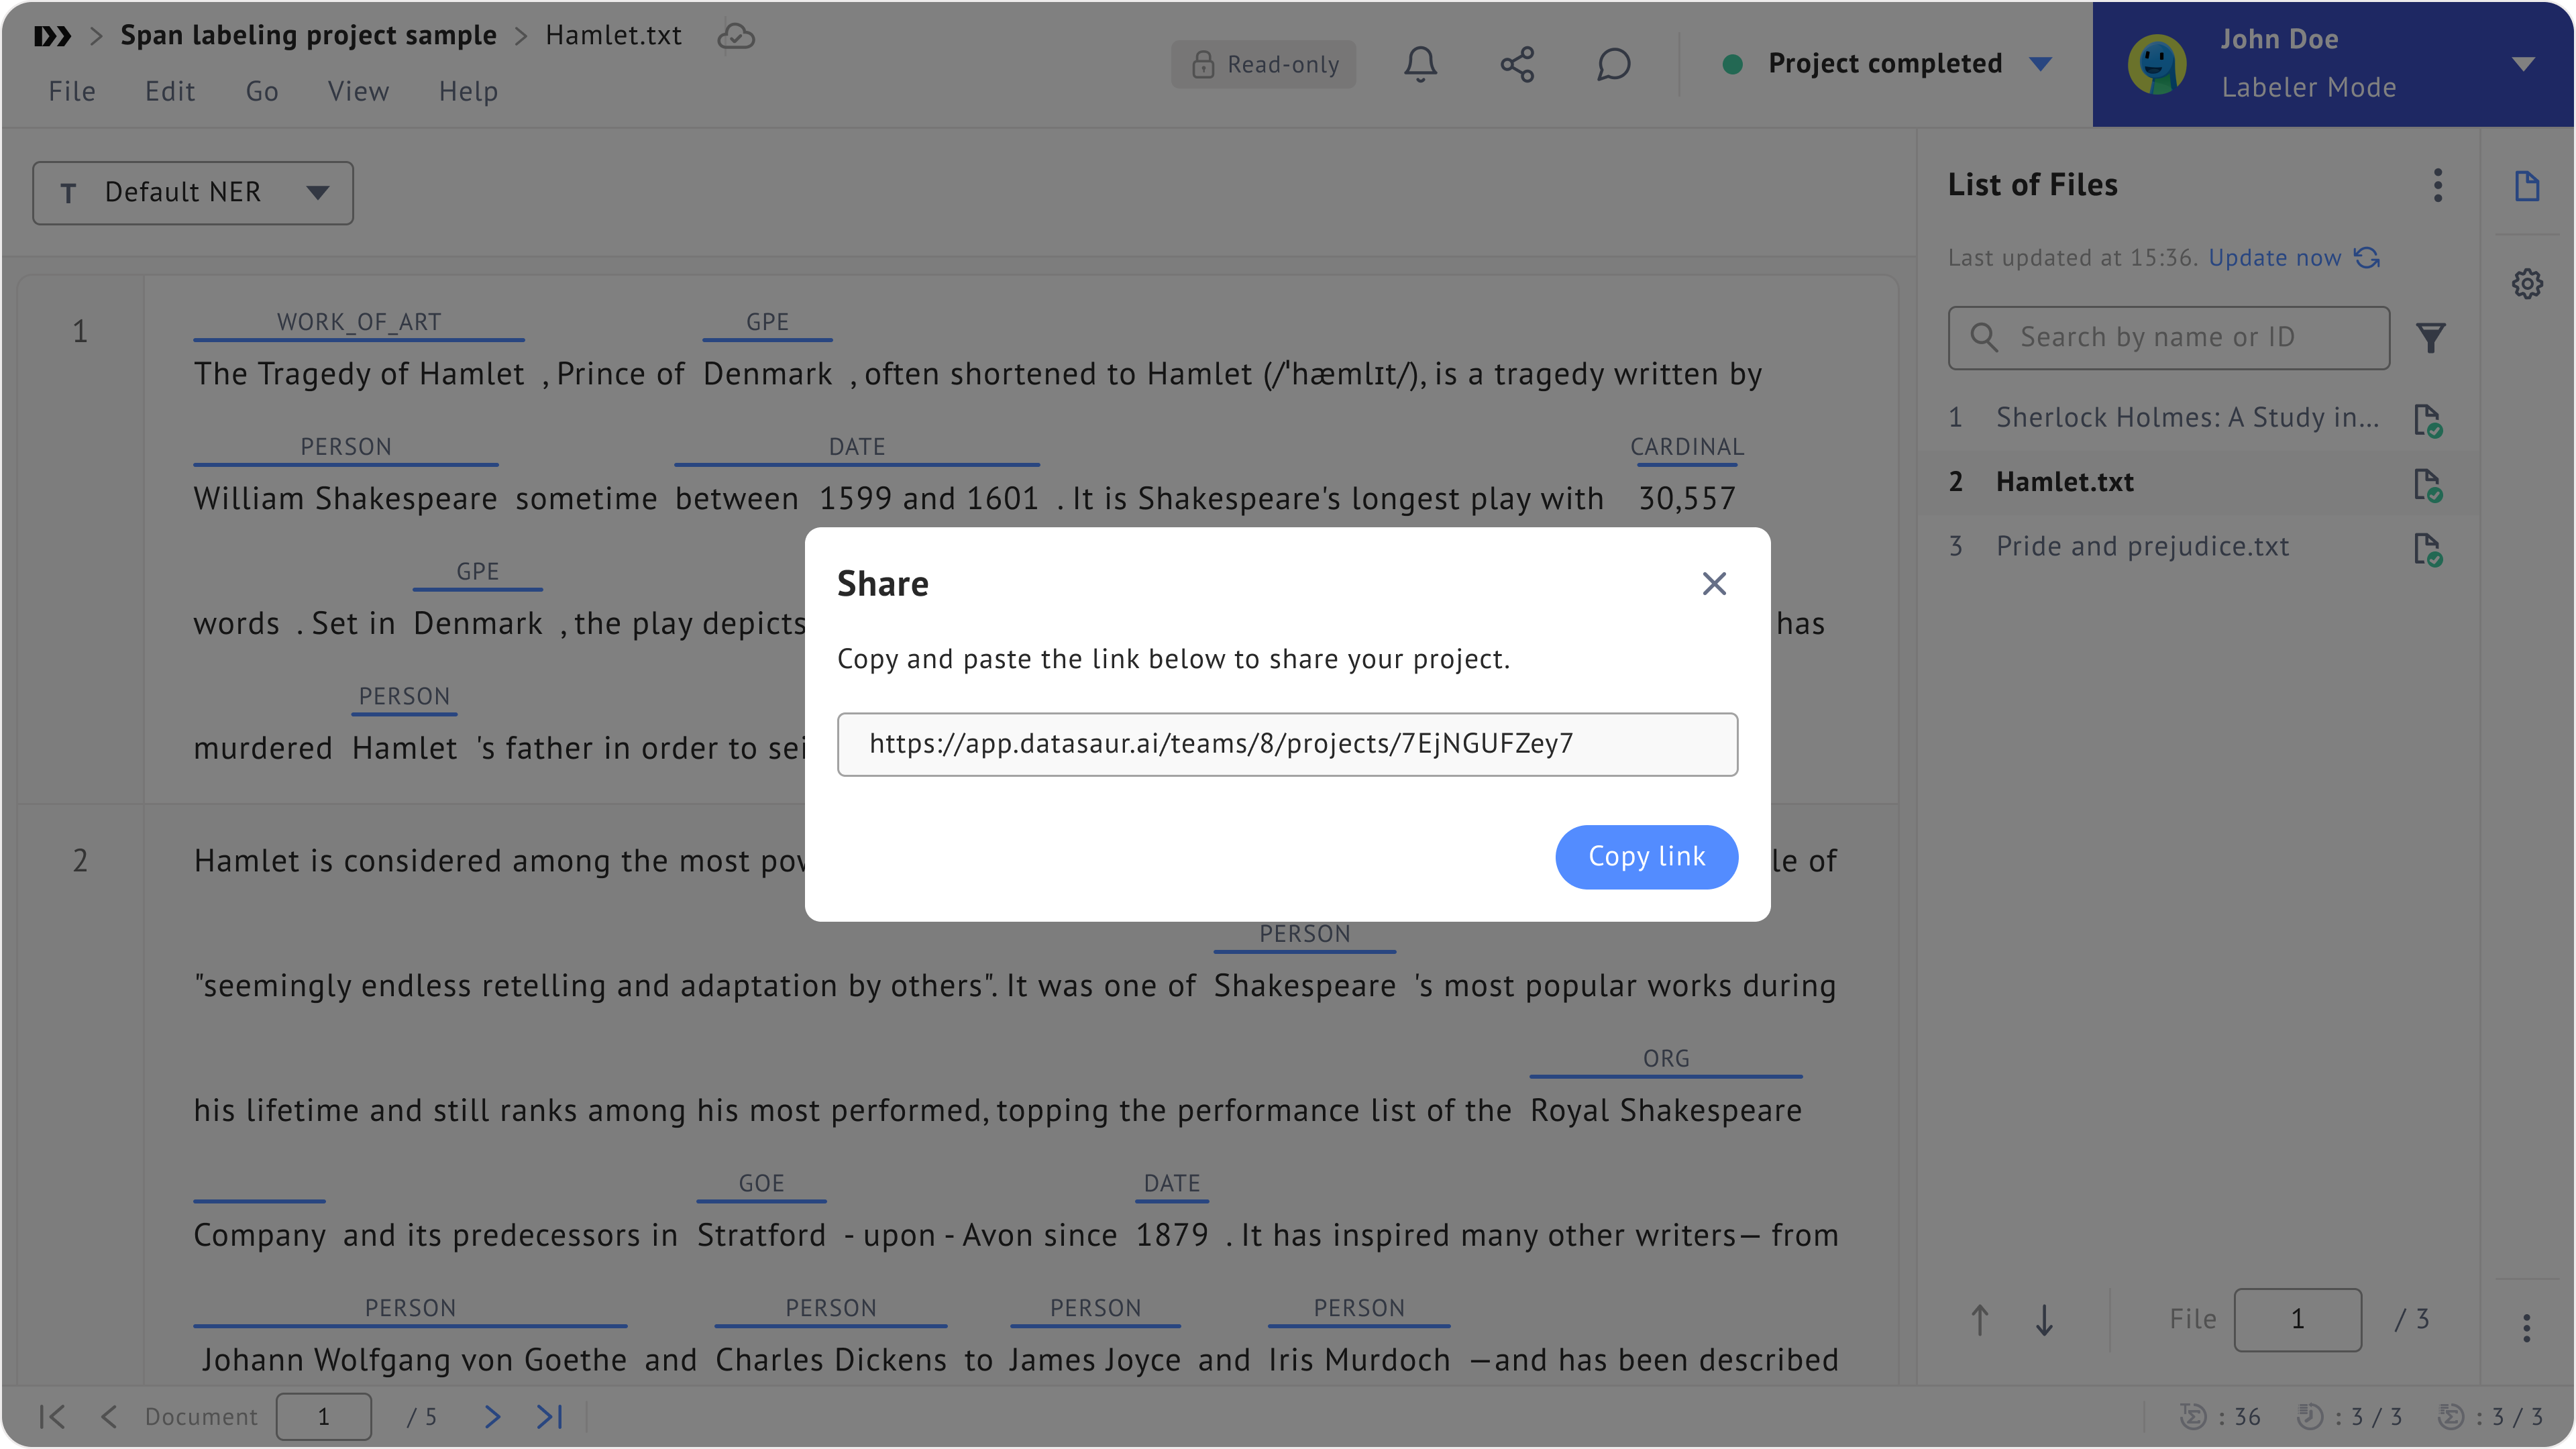2576x1449 pixels.
Task: Click the down arrow to next file
Action: (2044, 1320)
